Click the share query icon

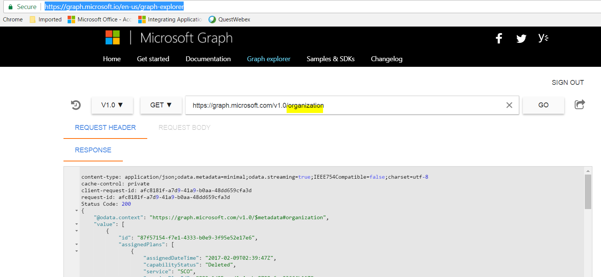point(580,104)
